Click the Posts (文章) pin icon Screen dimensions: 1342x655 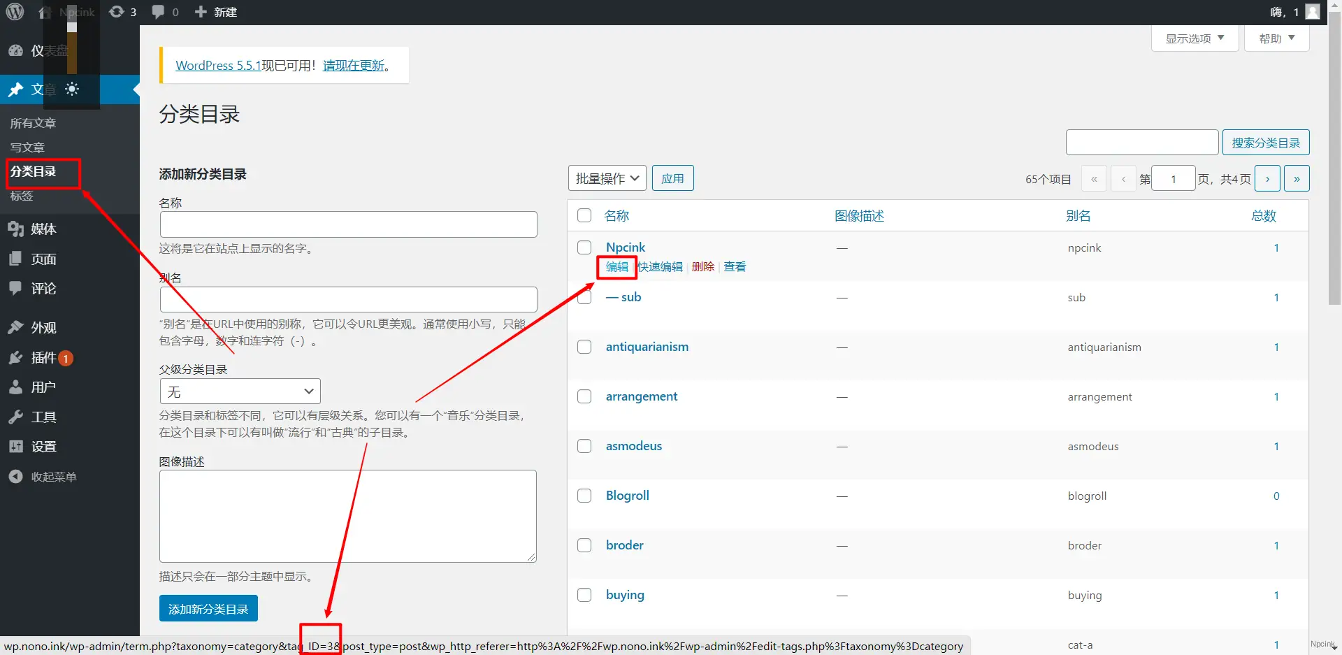15,89
